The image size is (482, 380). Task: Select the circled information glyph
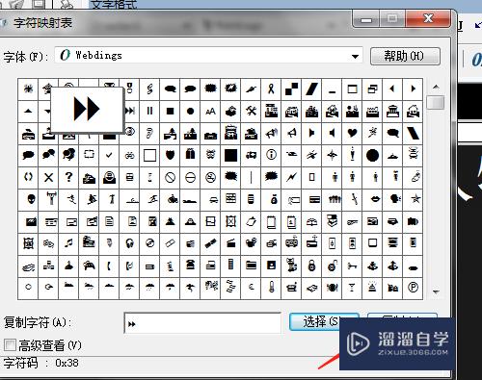coord(271,155)
